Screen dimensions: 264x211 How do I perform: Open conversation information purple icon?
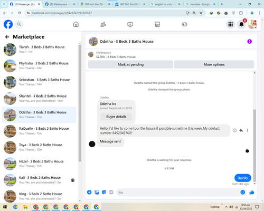(x=249, y=42)
